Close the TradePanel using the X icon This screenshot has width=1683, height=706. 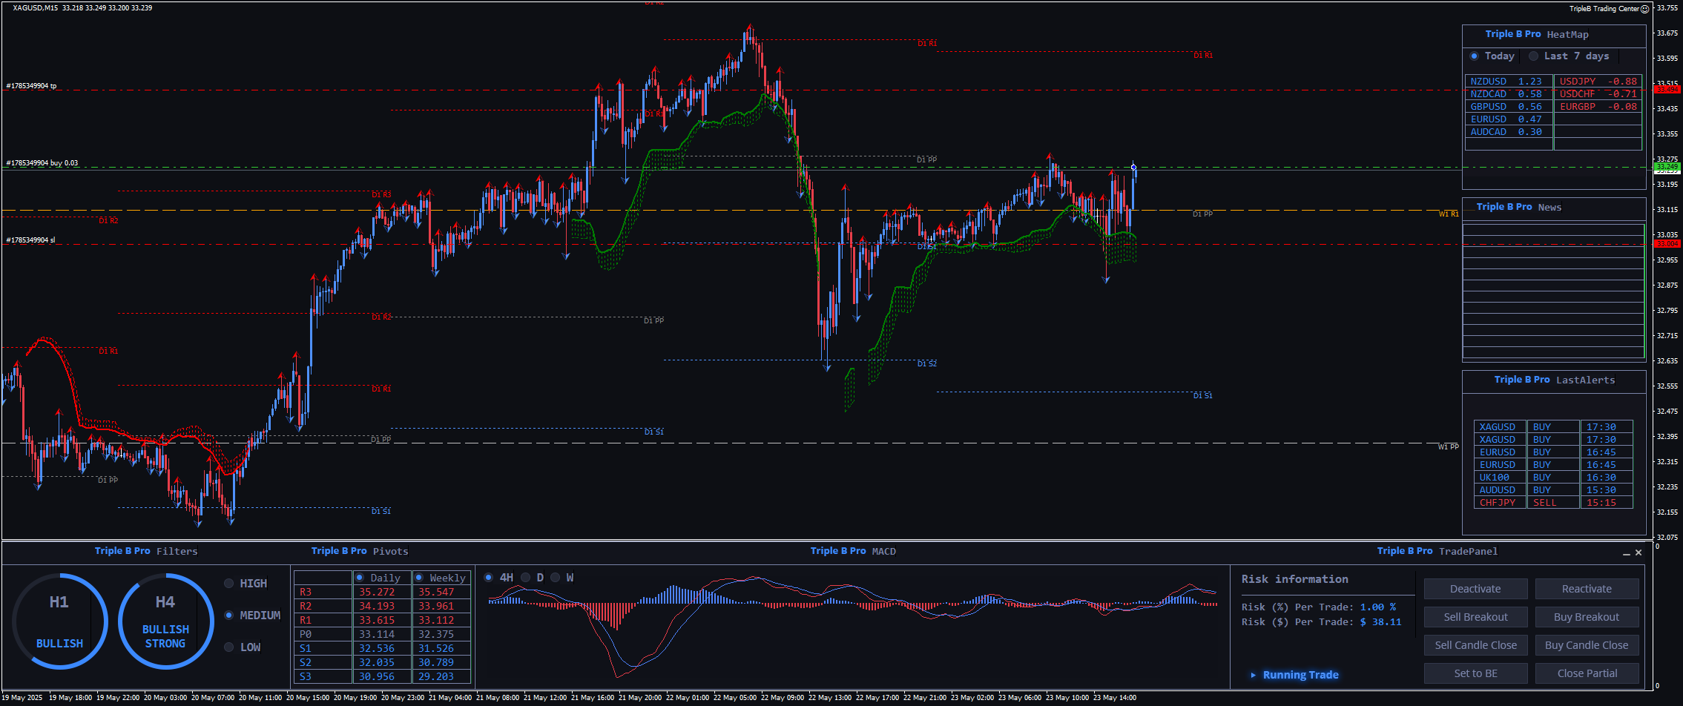click(x=1638, y=552)
